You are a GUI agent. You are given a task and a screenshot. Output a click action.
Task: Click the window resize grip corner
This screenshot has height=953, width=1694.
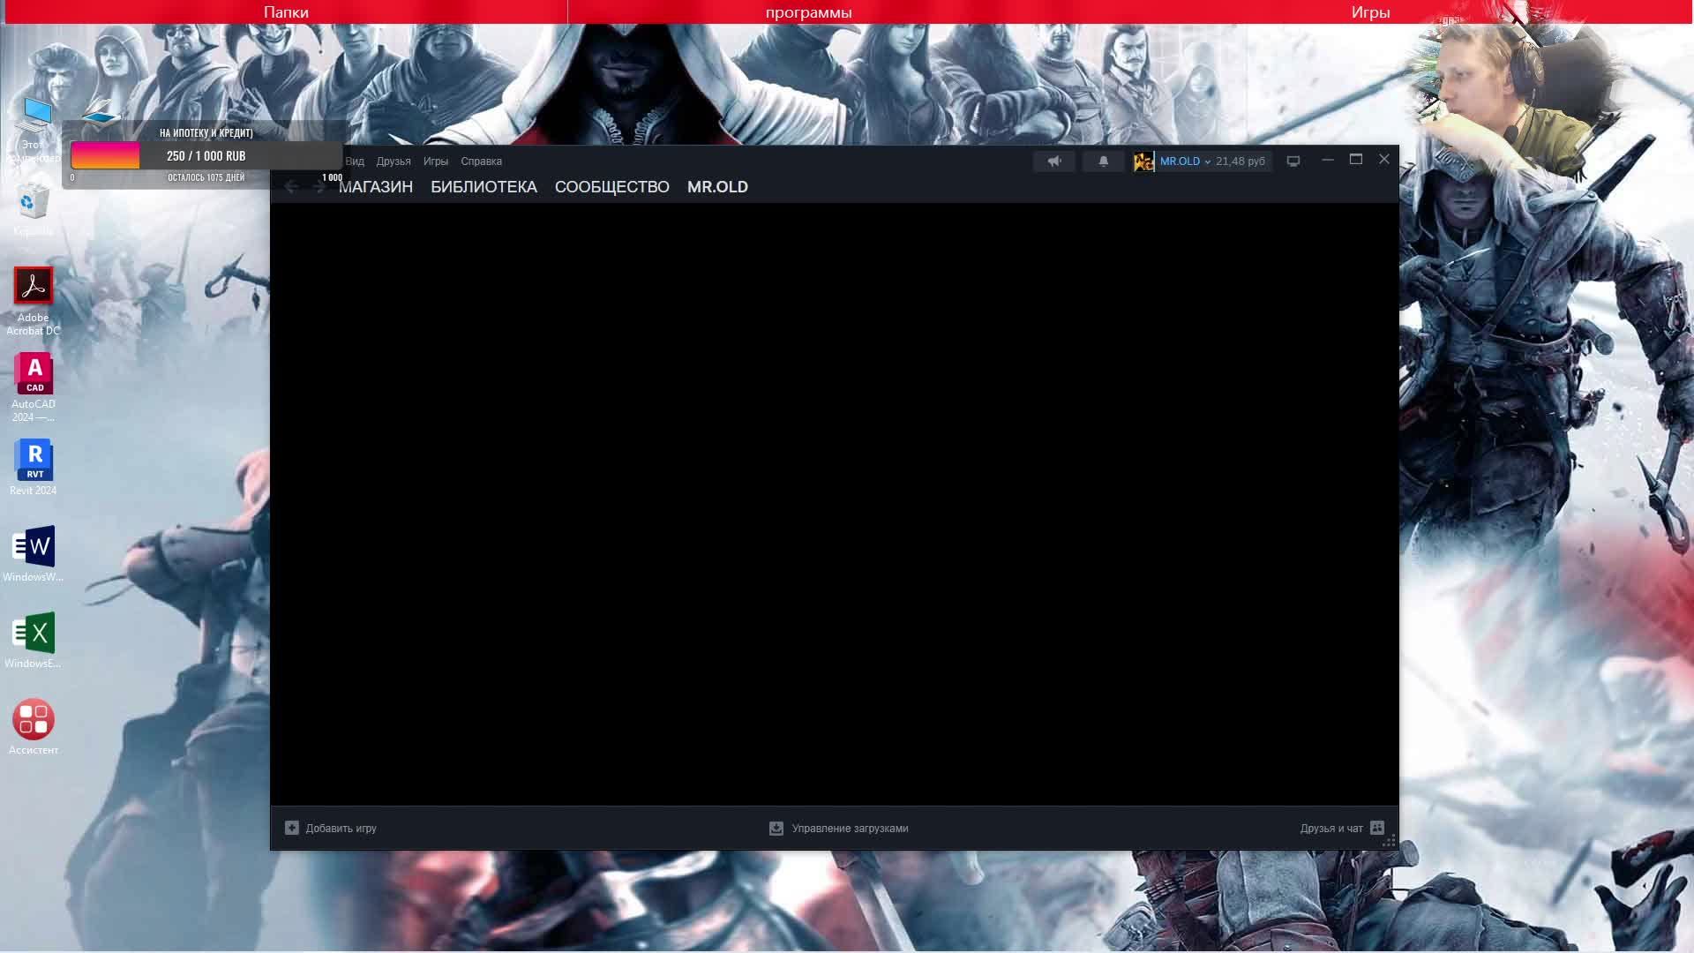[1389, 841]
